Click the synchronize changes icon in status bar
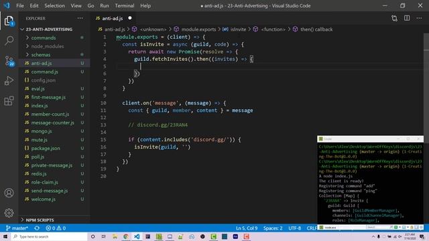The image size is (429, 241). tap(37, 228)
